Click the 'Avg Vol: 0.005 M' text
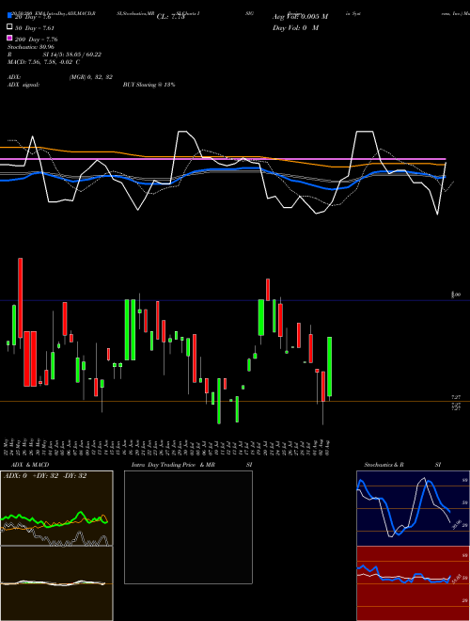Image resolution: width=470 pixels, height=621 pixels. (300, 17)
